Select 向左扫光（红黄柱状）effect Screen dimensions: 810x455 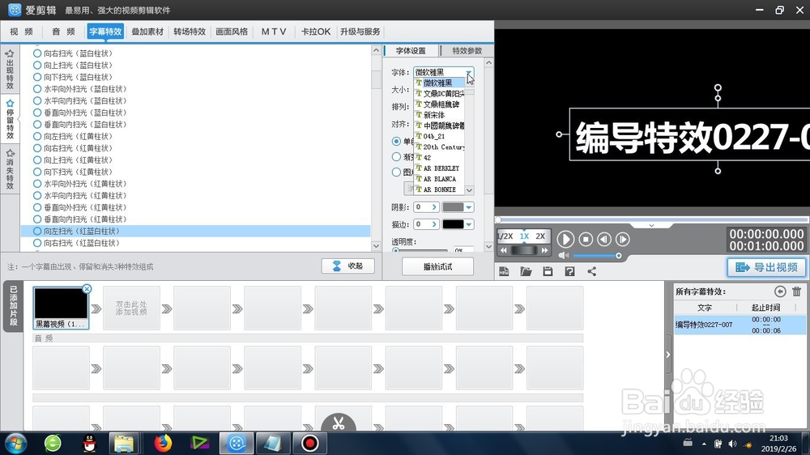(x=73, y=136)
